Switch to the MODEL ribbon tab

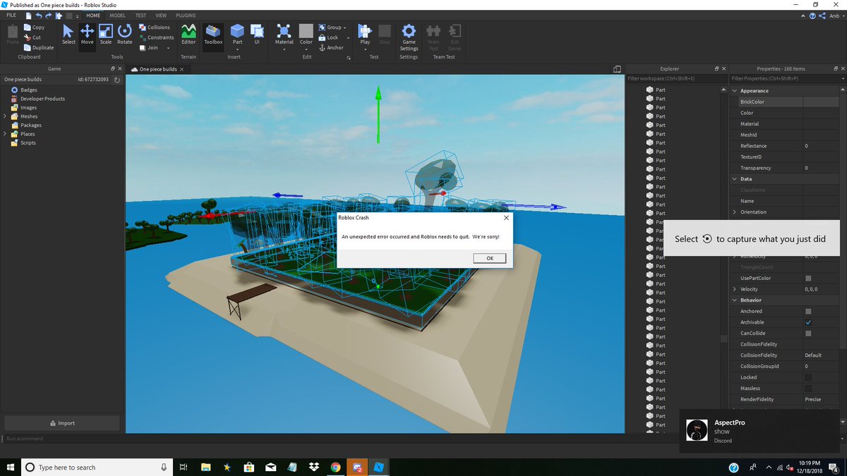[117, 15]
